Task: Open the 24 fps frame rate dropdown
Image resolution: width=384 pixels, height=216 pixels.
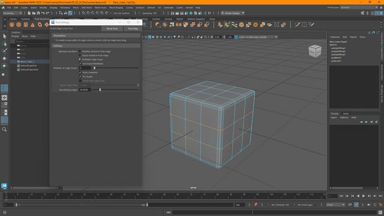Action: (335, 205)
